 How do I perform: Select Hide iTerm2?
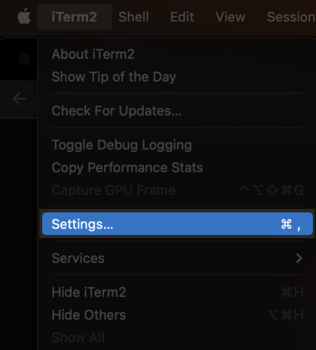89,292
